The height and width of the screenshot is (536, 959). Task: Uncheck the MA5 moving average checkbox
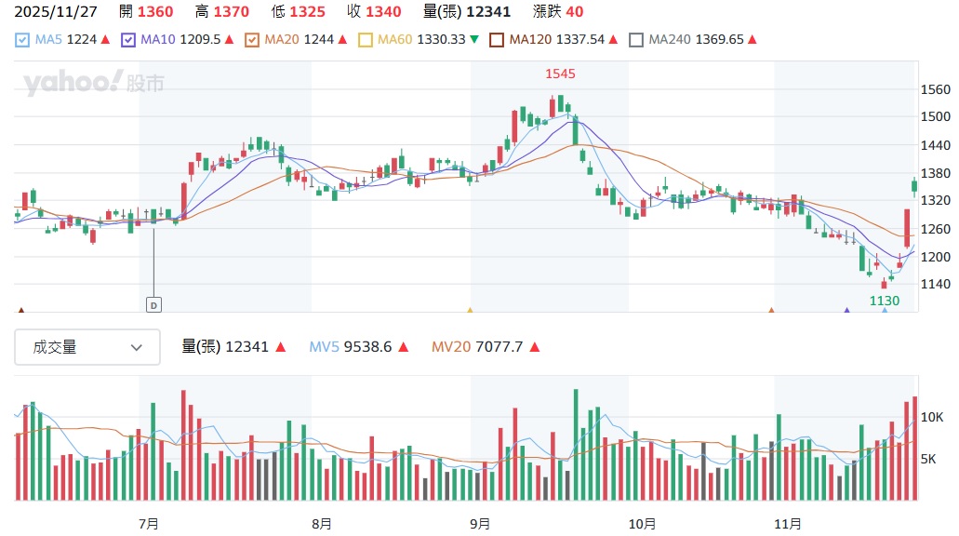(22, 40)
